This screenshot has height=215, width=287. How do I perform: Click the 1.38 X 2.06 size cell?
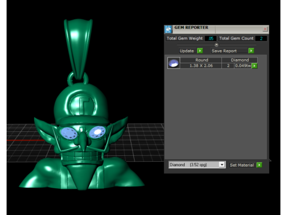[x=201, y=66]
